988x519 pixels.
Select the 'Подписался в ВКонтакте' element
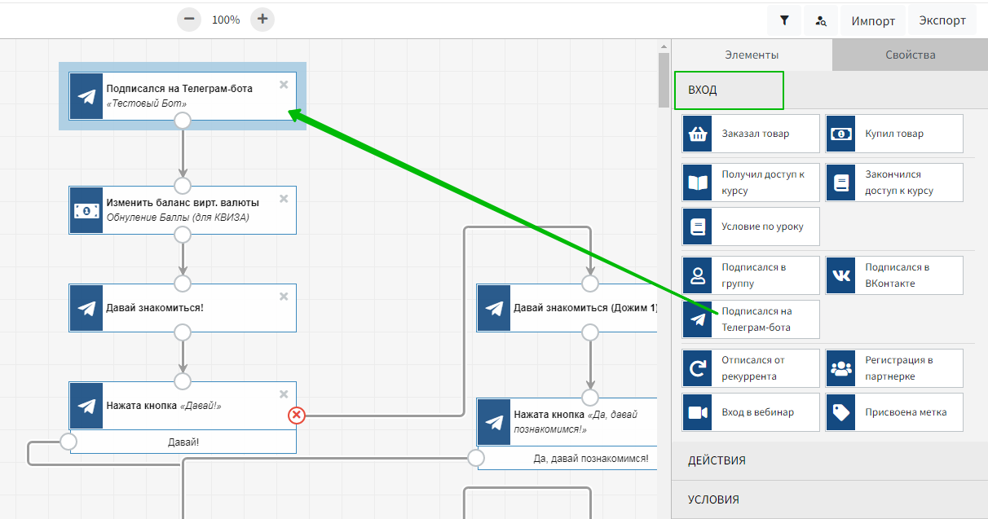pyautogui.click(x=894, y=275)
